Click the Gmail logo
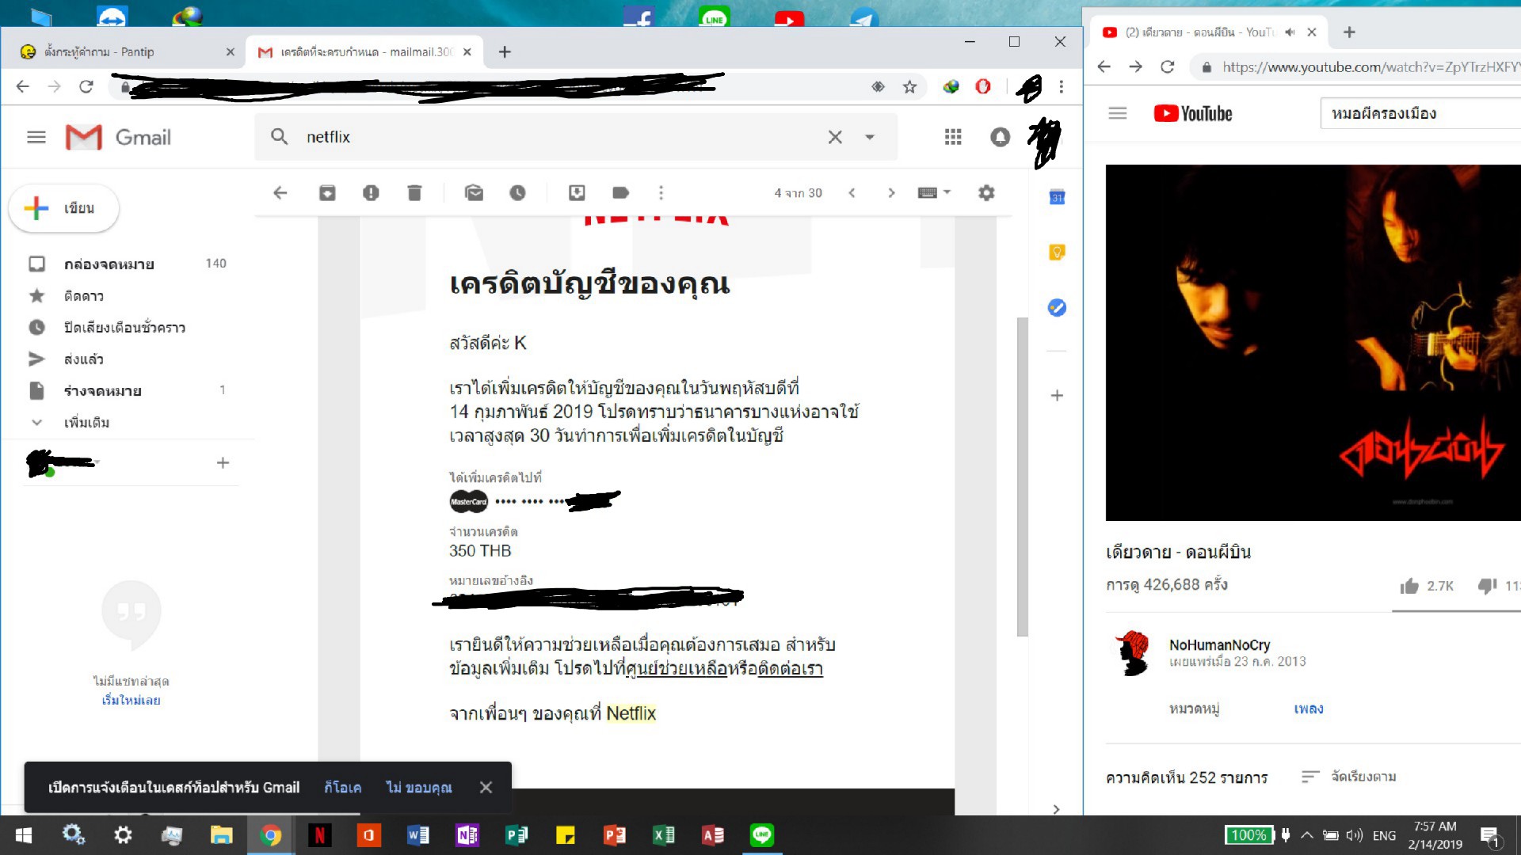 pyautogui.click(x=118, y=137)
